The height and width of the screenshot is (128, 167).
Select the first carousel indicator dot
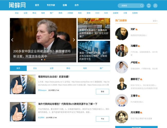click(42, 60)
